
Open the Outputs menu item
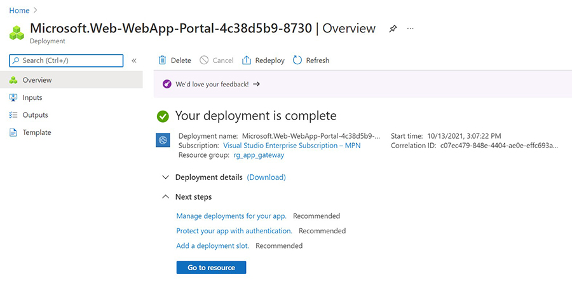[x=35, y=115]
